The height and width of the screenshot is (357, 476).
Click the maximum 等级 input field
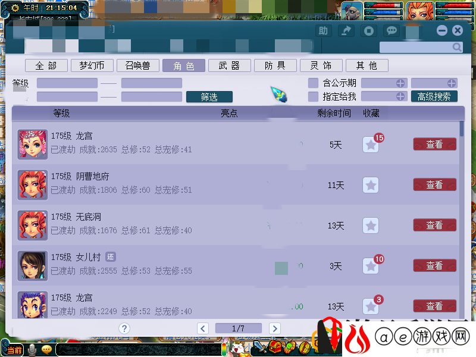pyautogui.click(x=152, y=83)
